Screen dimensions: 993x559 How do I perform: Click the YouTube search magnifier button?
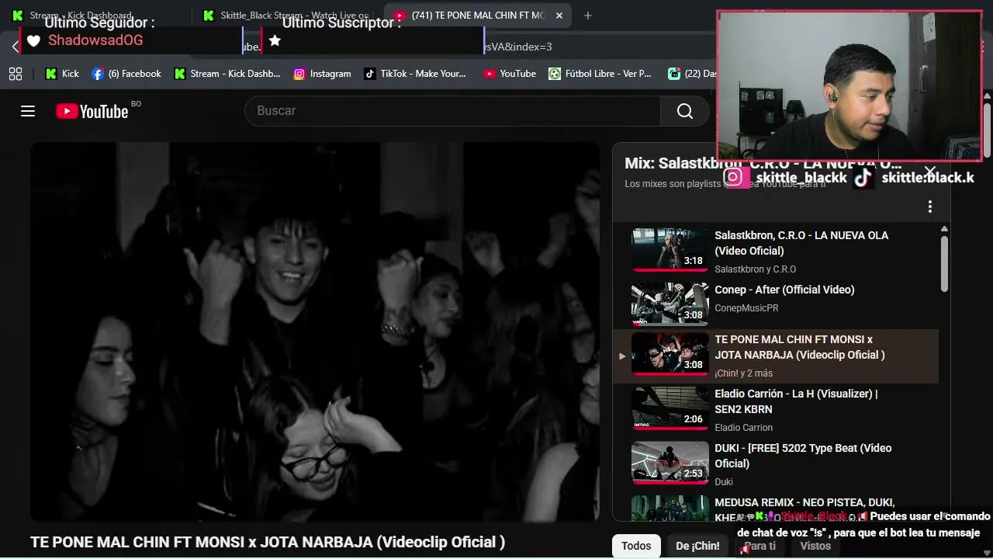pos(684,111)
